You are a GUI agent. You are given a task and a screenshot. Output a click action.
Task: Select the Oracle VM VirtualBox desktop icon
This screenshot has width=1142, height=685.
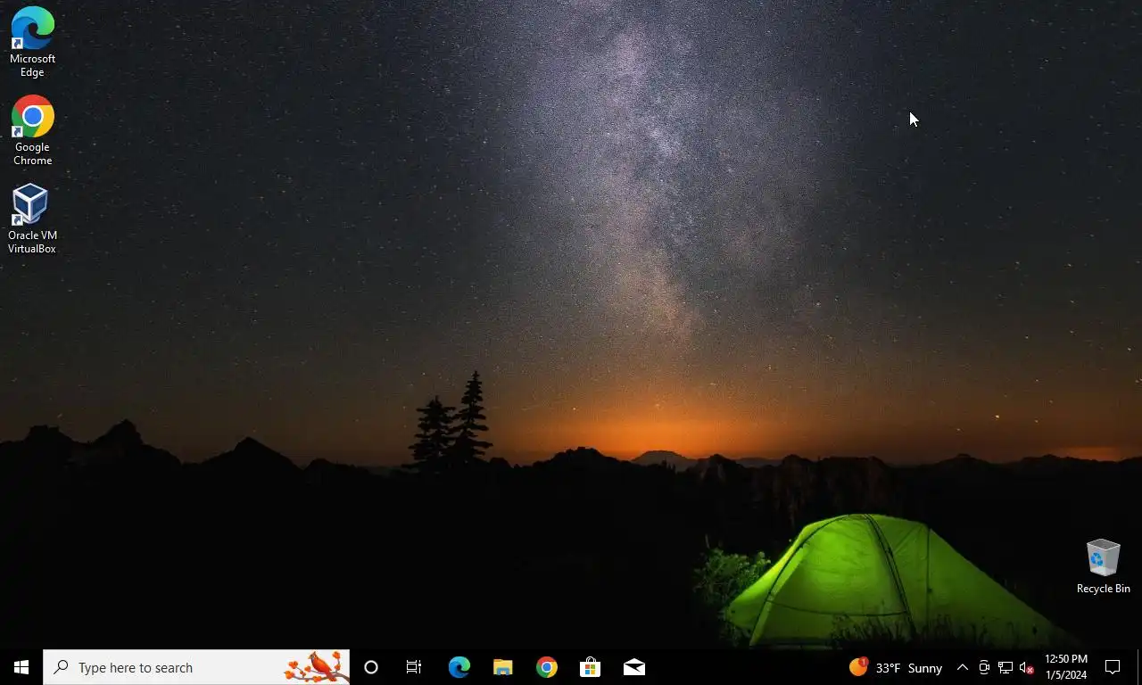point(32,219)
